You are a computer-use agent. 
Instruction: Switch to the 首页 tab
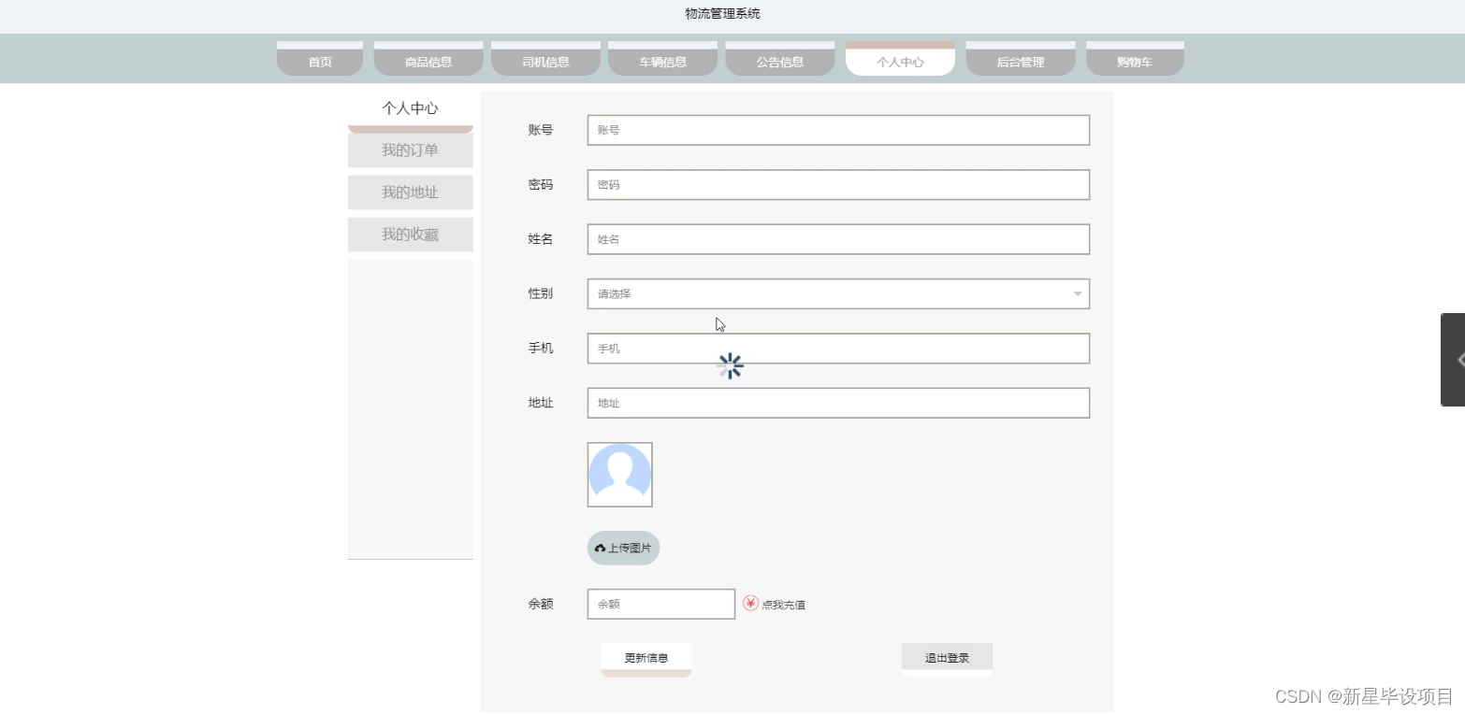(x=319, y=61)
